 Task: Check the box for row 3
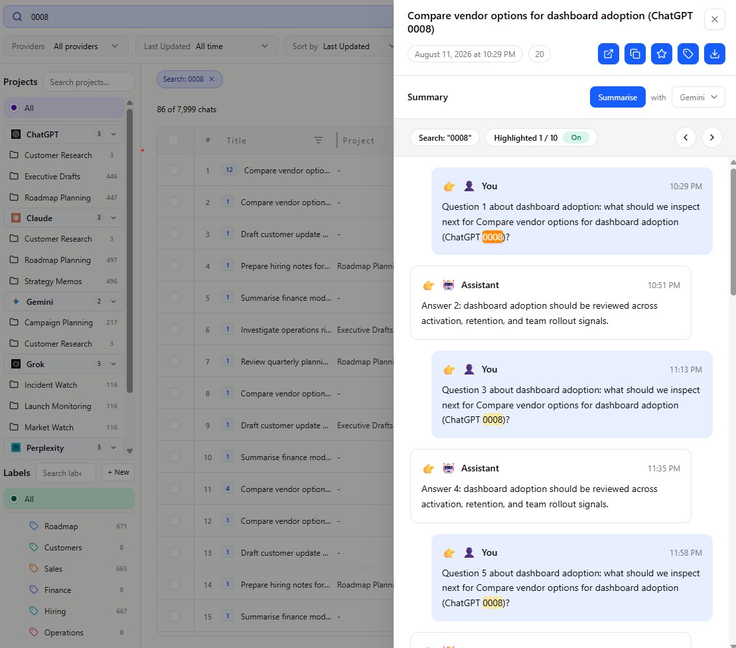point(175,234)
